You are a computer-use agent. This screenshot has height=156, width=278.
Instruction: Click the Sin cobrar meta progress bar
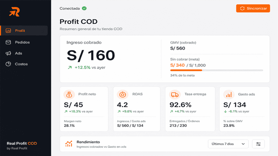(217, 70)
